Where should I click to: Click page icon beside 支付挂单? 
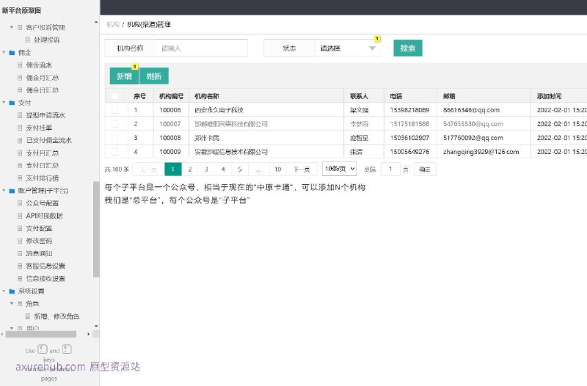tap(20, 128)
